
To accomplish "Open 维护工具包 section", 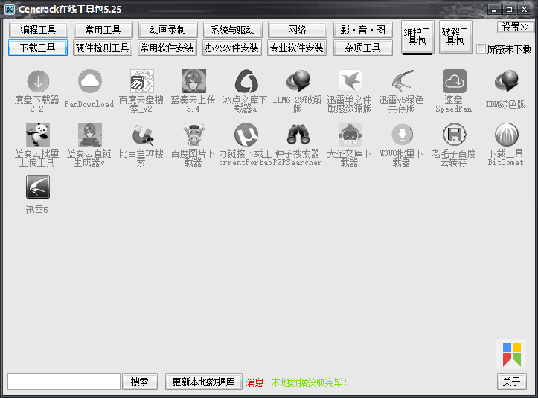I will click(x=417, y=36).
